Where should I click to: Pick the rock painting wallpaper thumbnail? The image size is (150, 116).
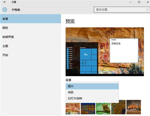73,108
